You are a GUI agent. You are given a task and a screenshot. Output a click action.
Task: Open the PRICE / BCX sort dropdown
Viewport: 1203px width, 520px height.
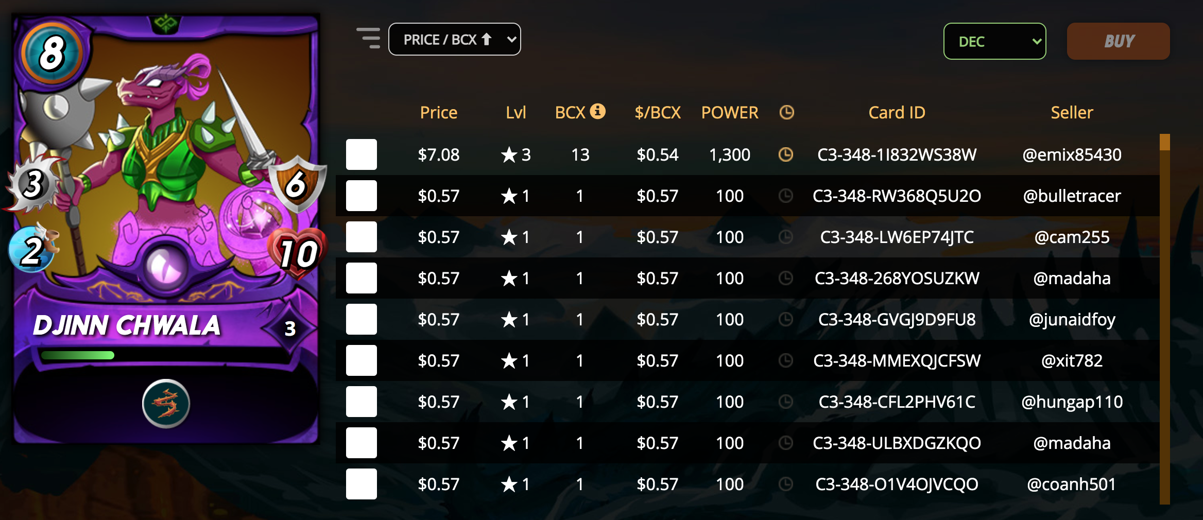point(454,39)
